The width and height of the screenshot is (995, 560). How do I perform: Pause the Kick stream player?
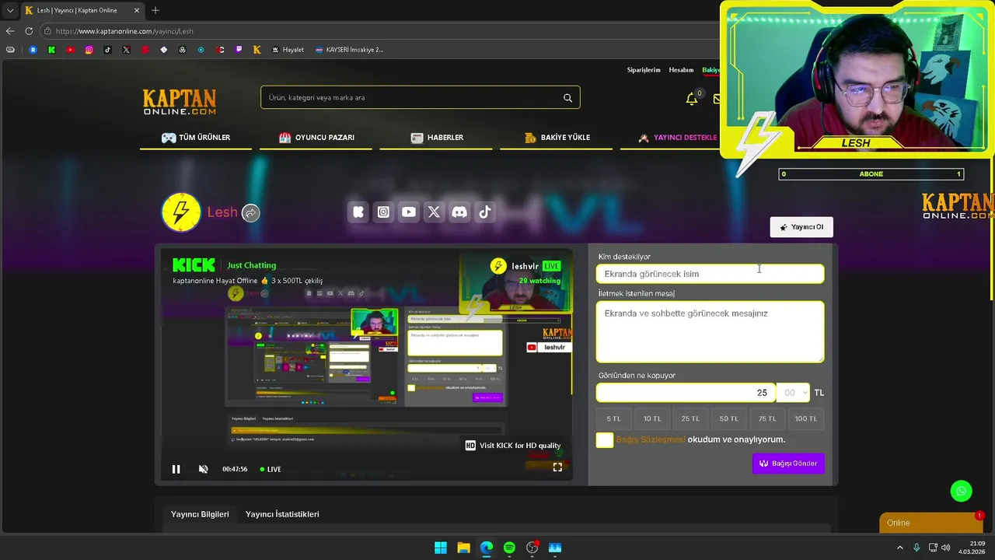click(176, 469)
